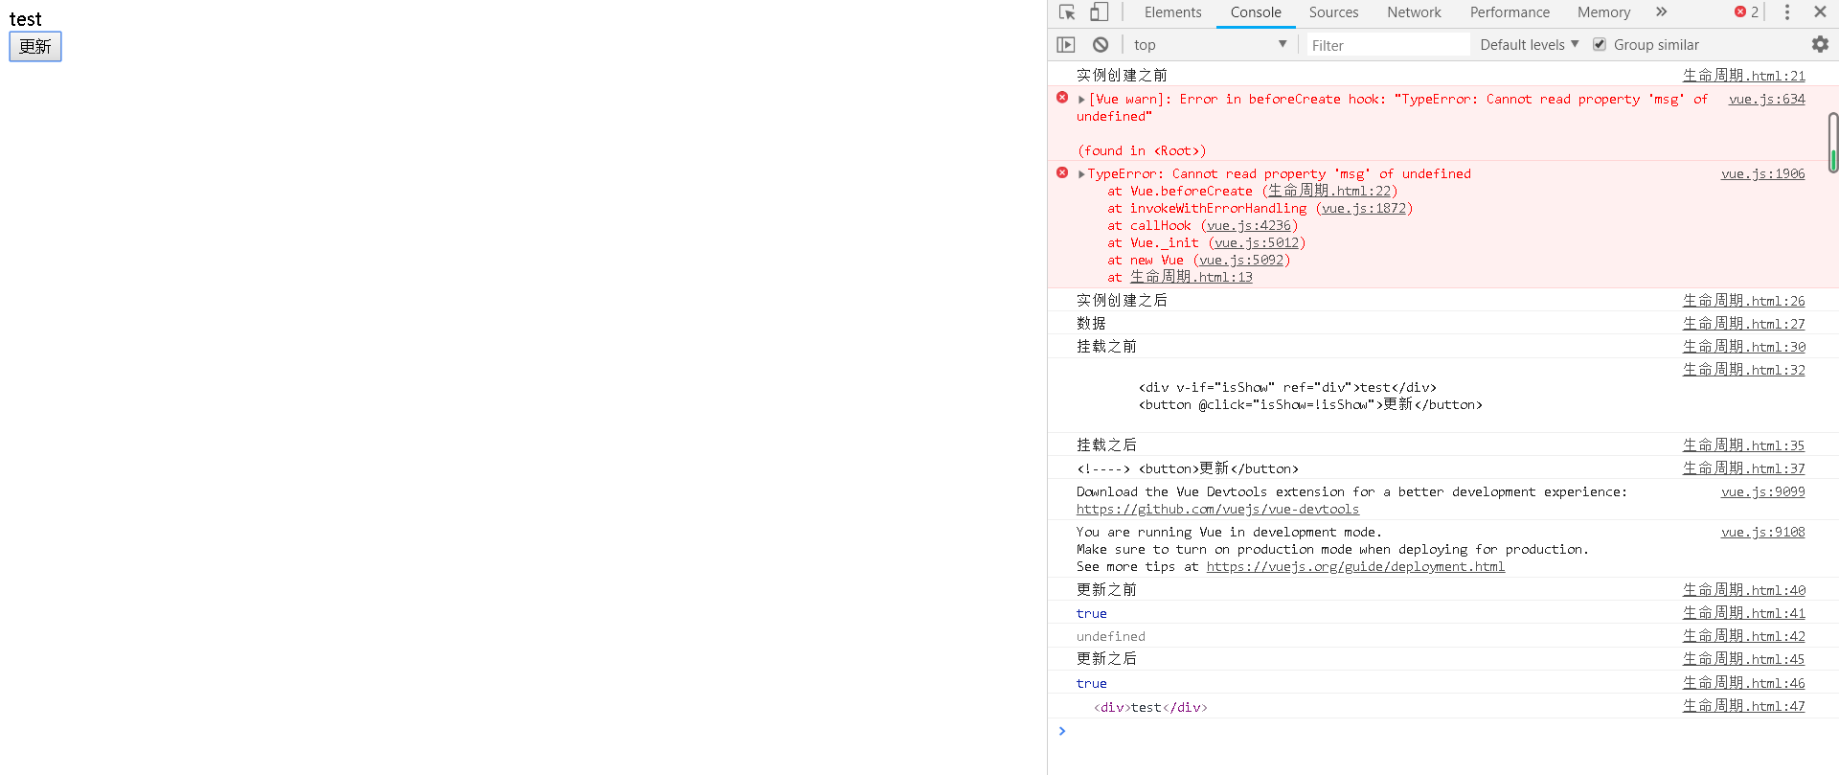Click the 更新 button on the page
The image size is (1839, 775).
35,46
